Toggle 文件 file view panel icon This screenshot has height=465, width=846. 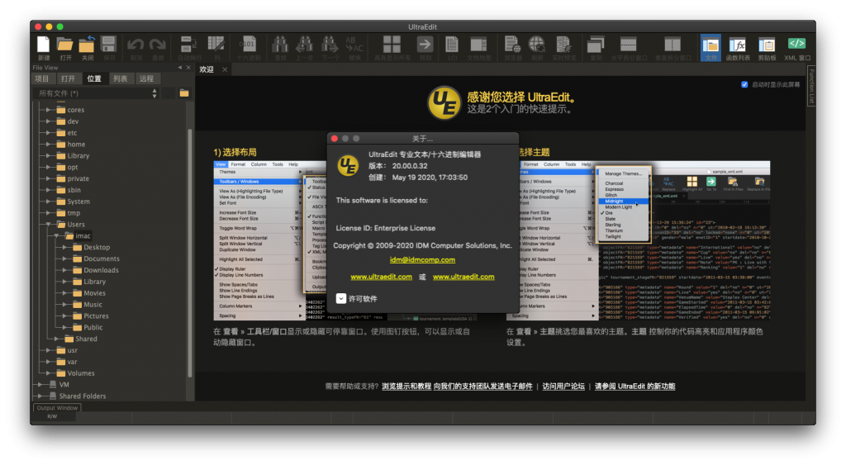tap(711, 47)
